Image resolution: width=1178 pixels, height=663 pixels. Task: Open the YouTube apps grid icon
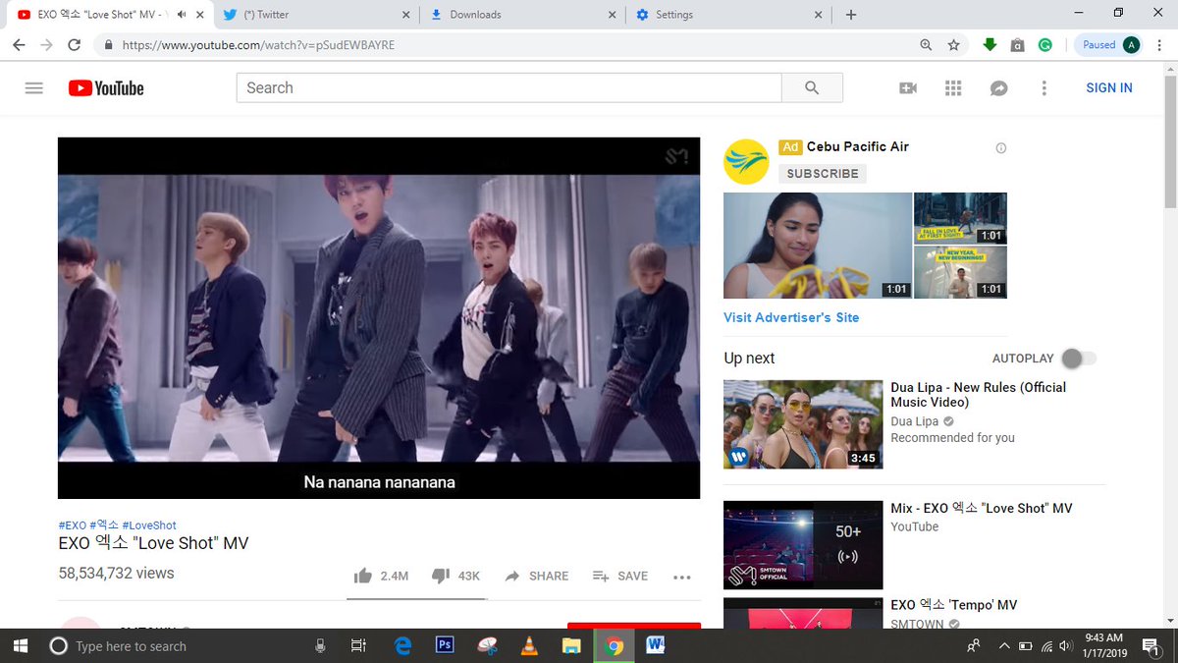click(x=953, y=88)
